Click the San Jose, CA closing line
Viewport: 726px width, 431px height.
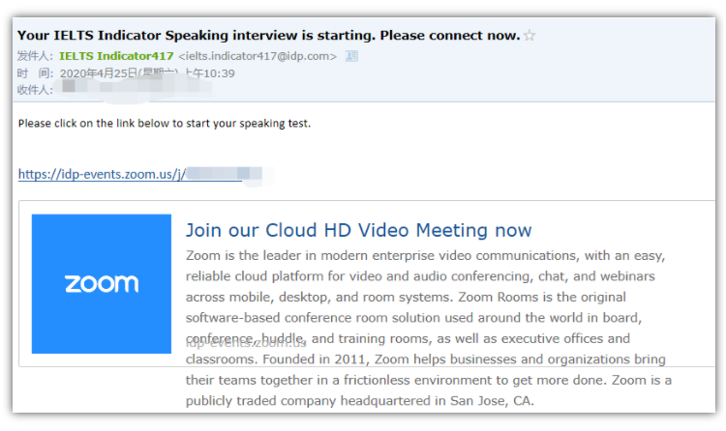tap(360, 400)
